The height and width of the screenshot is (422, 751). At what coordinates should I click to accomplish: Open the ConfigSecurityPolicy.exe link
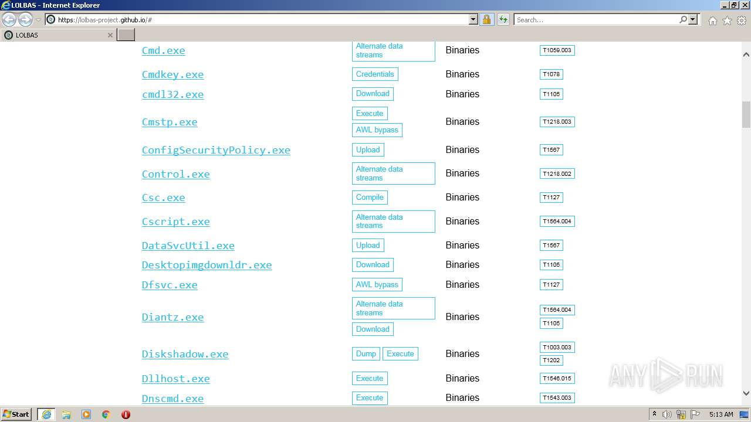coord(216,150)
